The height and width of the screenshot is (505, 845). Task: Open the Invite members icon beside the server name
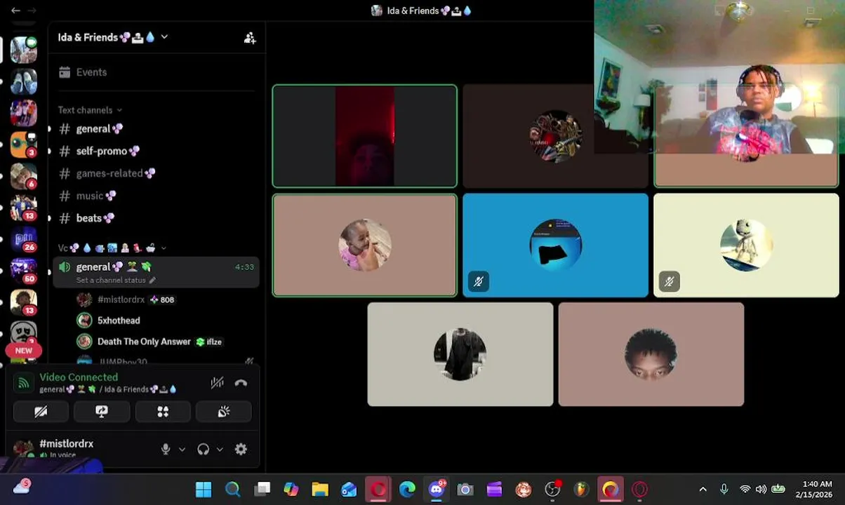coord(250,38)
